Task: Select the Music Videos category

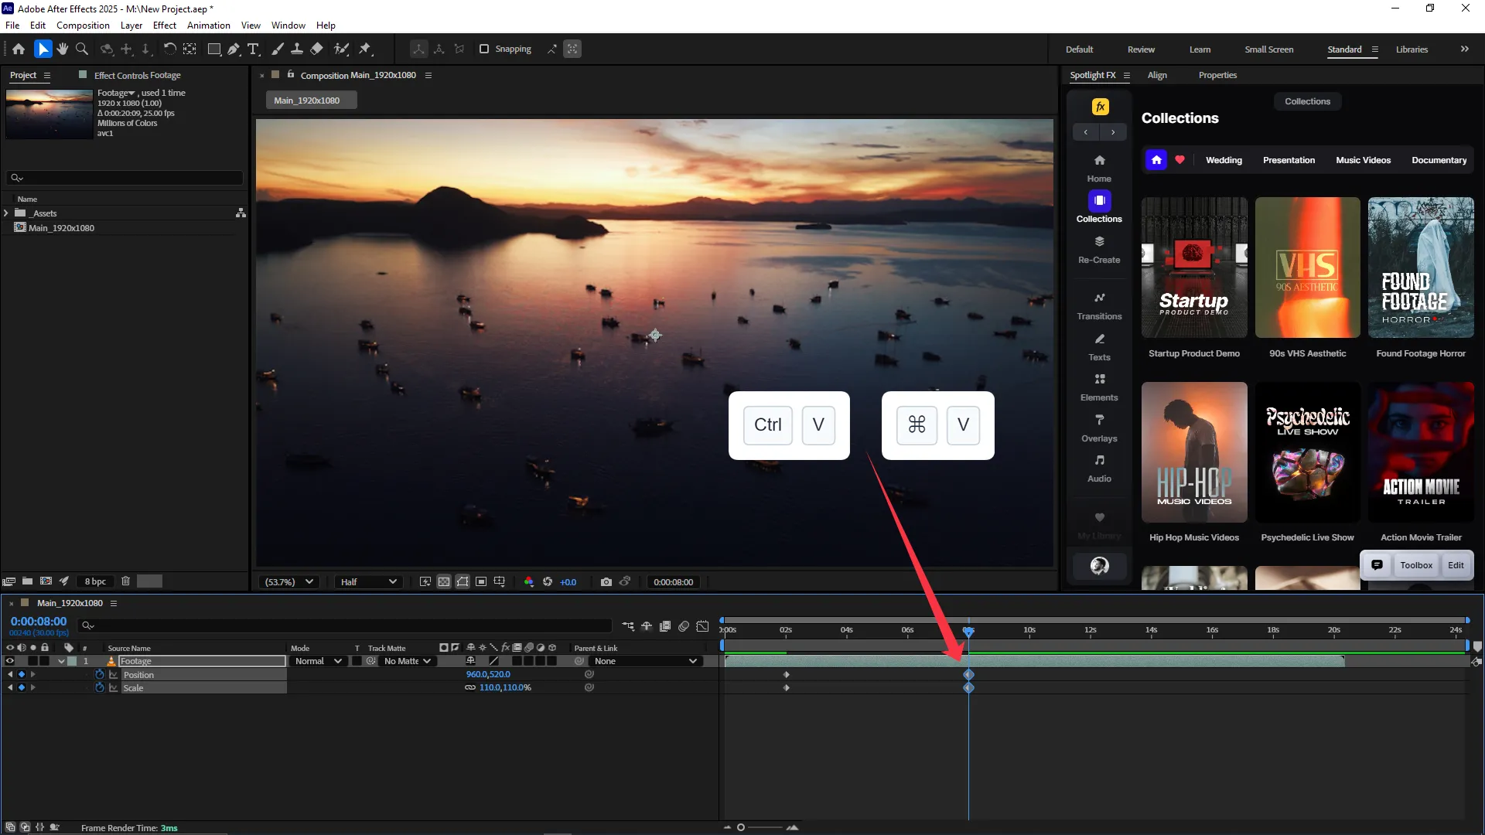Action: tap(1363, 160)
